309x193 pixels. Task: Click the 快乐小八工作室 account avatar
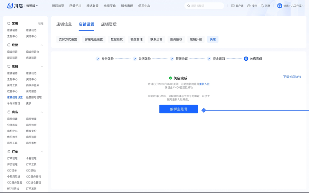[x=279, y=6]
